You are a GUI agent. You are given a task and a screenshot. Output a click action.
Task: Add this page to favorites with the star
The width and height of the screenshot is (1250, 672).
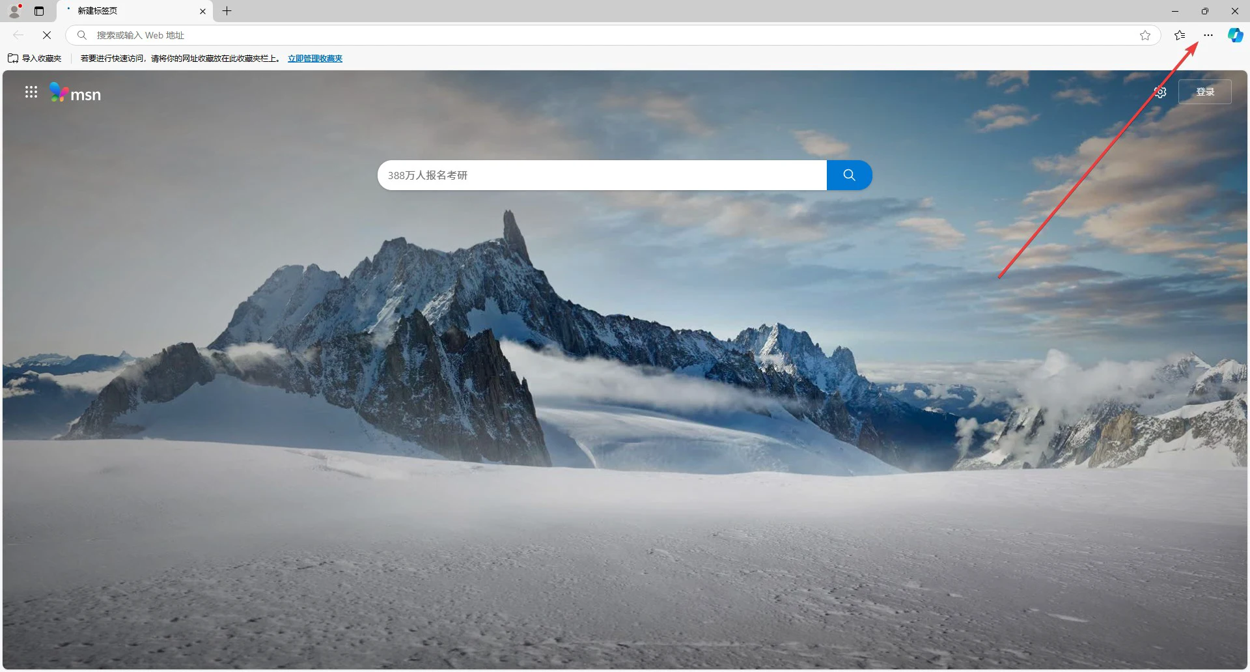coord(1145,35)
